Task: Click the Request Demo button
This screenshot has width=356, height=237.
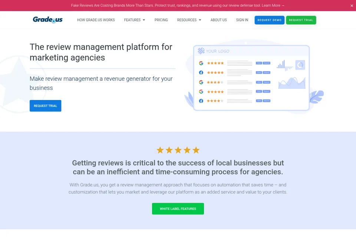Action: pos(269,20)
